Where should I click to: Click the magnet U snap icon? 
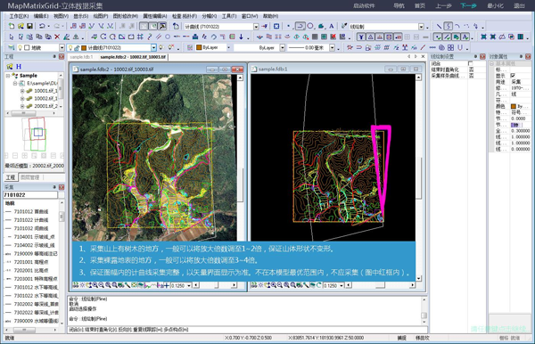[460, 47]
